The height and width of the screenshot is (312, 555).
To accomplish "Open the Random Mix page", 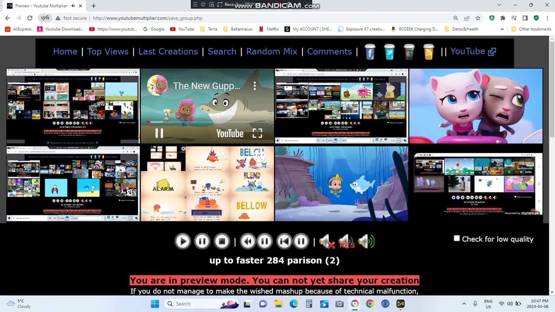I will (x=272, y=52).
